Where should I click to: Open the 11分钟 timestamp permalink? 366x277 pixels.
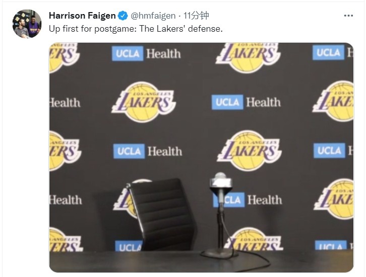coord(196,16)
